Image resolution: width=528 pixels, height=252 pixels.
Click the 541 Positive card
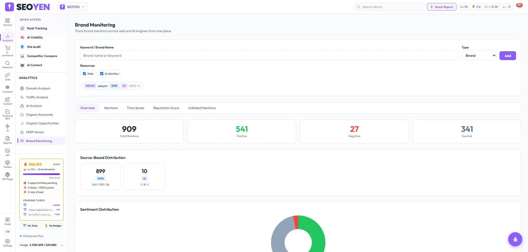click(242, 132)
